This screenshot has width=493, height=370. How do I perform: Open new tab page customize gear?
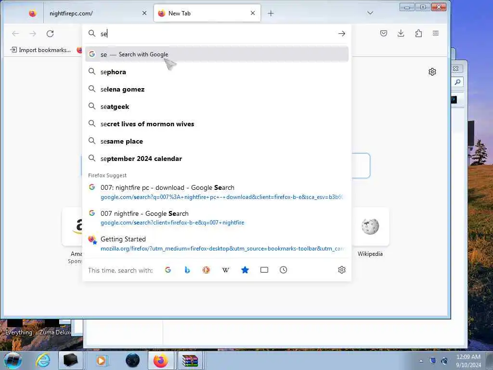[432, 72]
